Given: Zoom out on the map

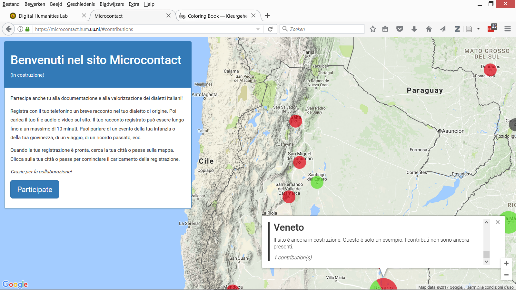Looking at the screenshot, I should point(506,275).
